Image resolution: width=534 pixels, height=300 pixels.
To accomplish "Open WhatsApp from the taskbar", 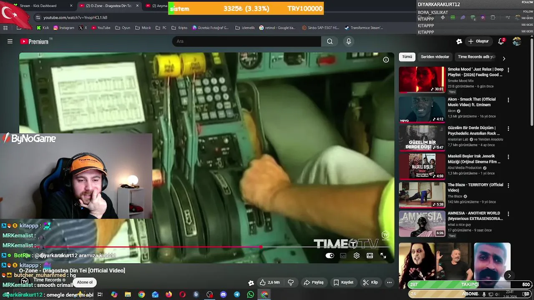I will (x=250, y=295).
